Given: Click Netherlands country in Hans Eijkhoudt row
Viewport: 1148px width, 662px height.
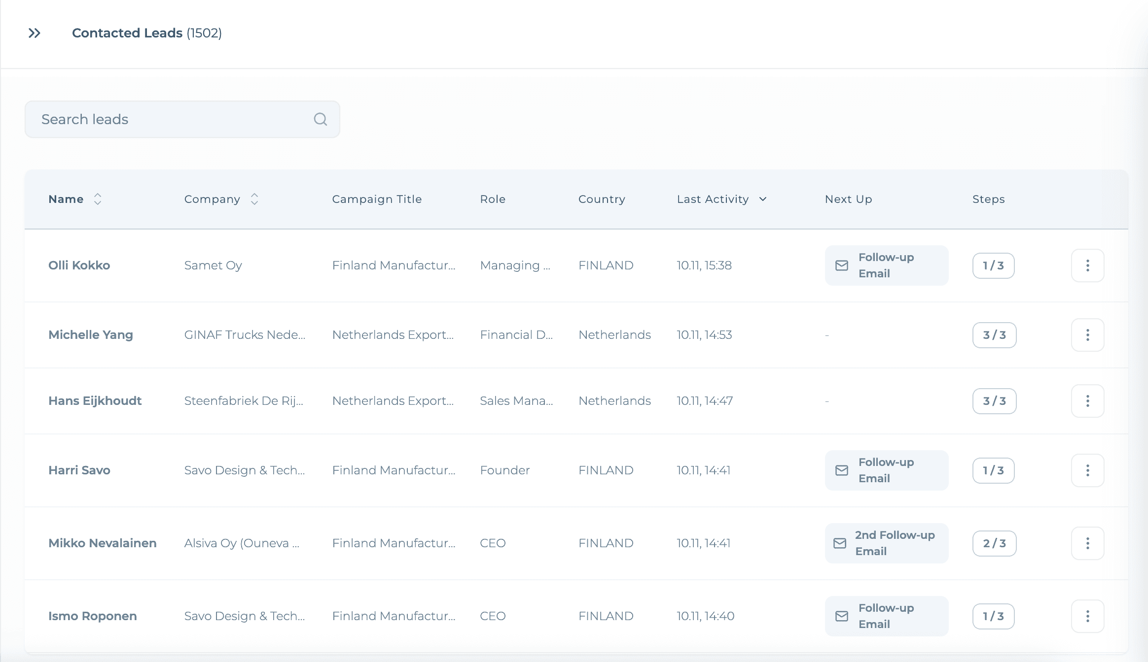Looking at the screenshot, I should pos(614,401).
